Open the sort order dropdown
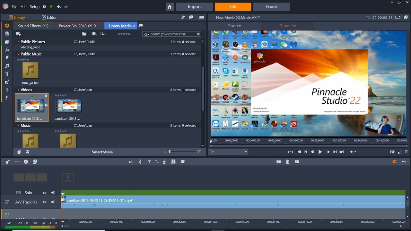 [x=103, y=34]
